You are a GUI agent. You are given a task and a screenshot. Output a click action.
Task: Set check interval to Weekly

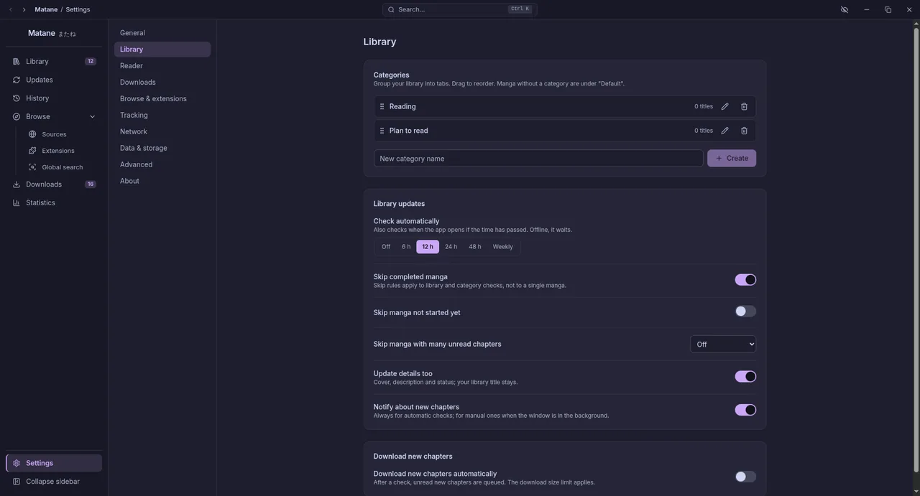click(503, 247)
